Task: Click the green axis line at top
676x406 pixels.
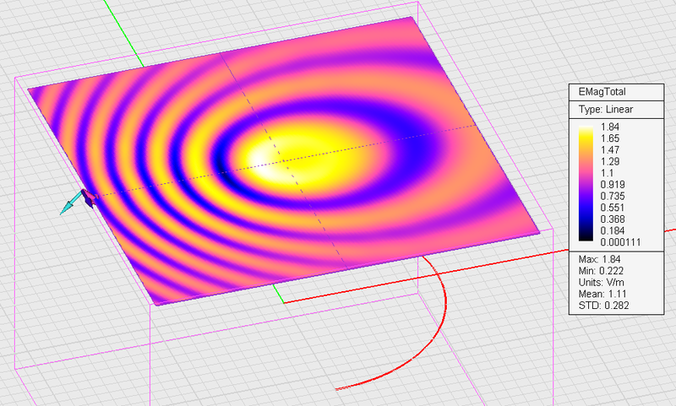Action: 123,34
